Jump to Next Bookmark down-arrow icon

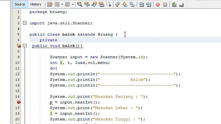pos(125,4)
